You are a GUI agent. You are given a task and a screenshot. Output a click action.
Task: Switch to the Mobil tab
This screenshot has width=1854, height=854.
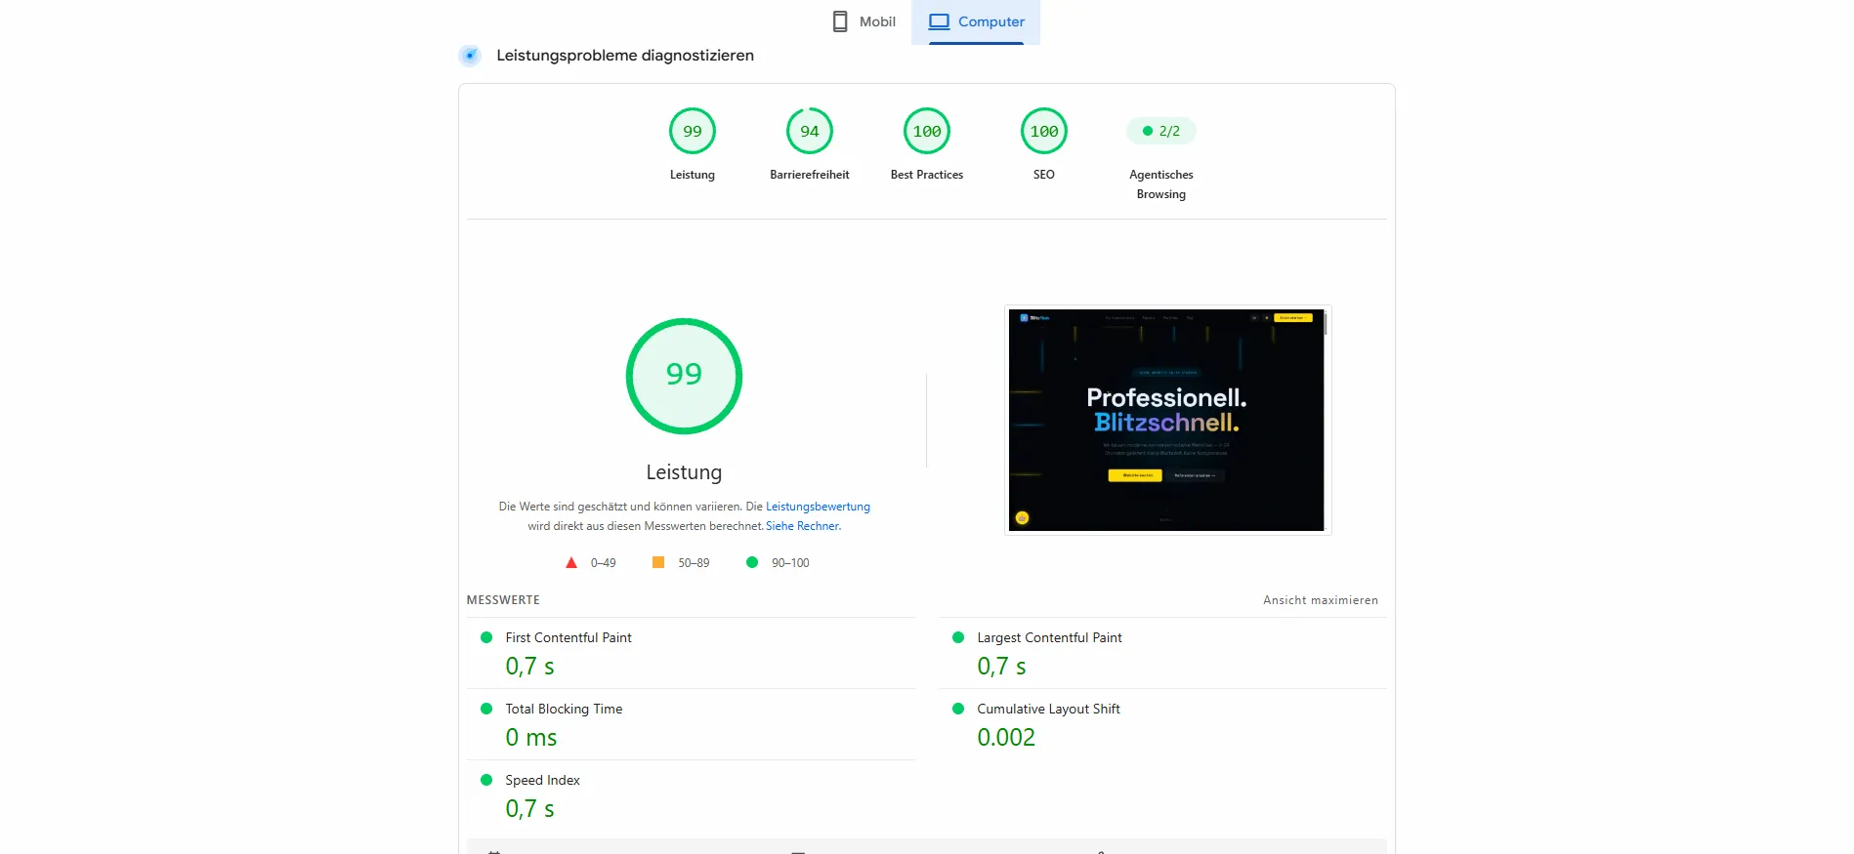coord(864,21)
